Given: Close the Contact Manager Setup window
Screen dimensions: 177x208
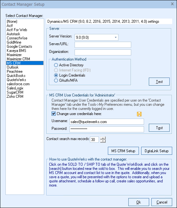Looking at the screenshot, I should (172, 4).
